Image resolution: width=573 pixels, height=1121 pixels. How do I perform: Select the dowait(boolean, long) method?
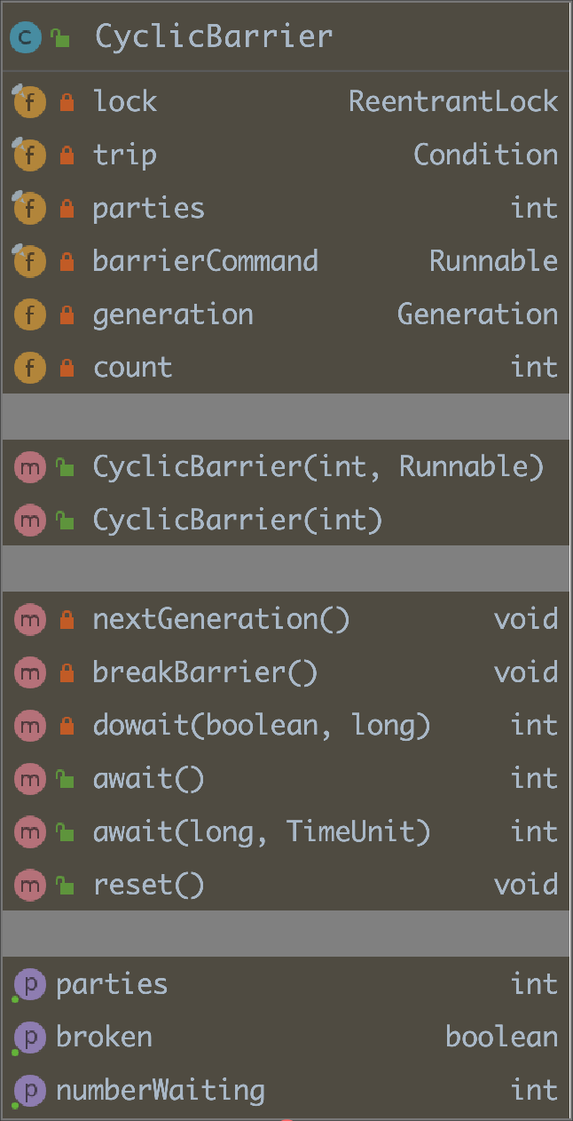(261, 727)
